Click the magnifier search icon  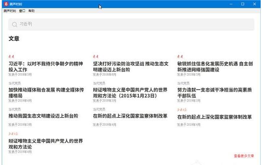point(15,25)
